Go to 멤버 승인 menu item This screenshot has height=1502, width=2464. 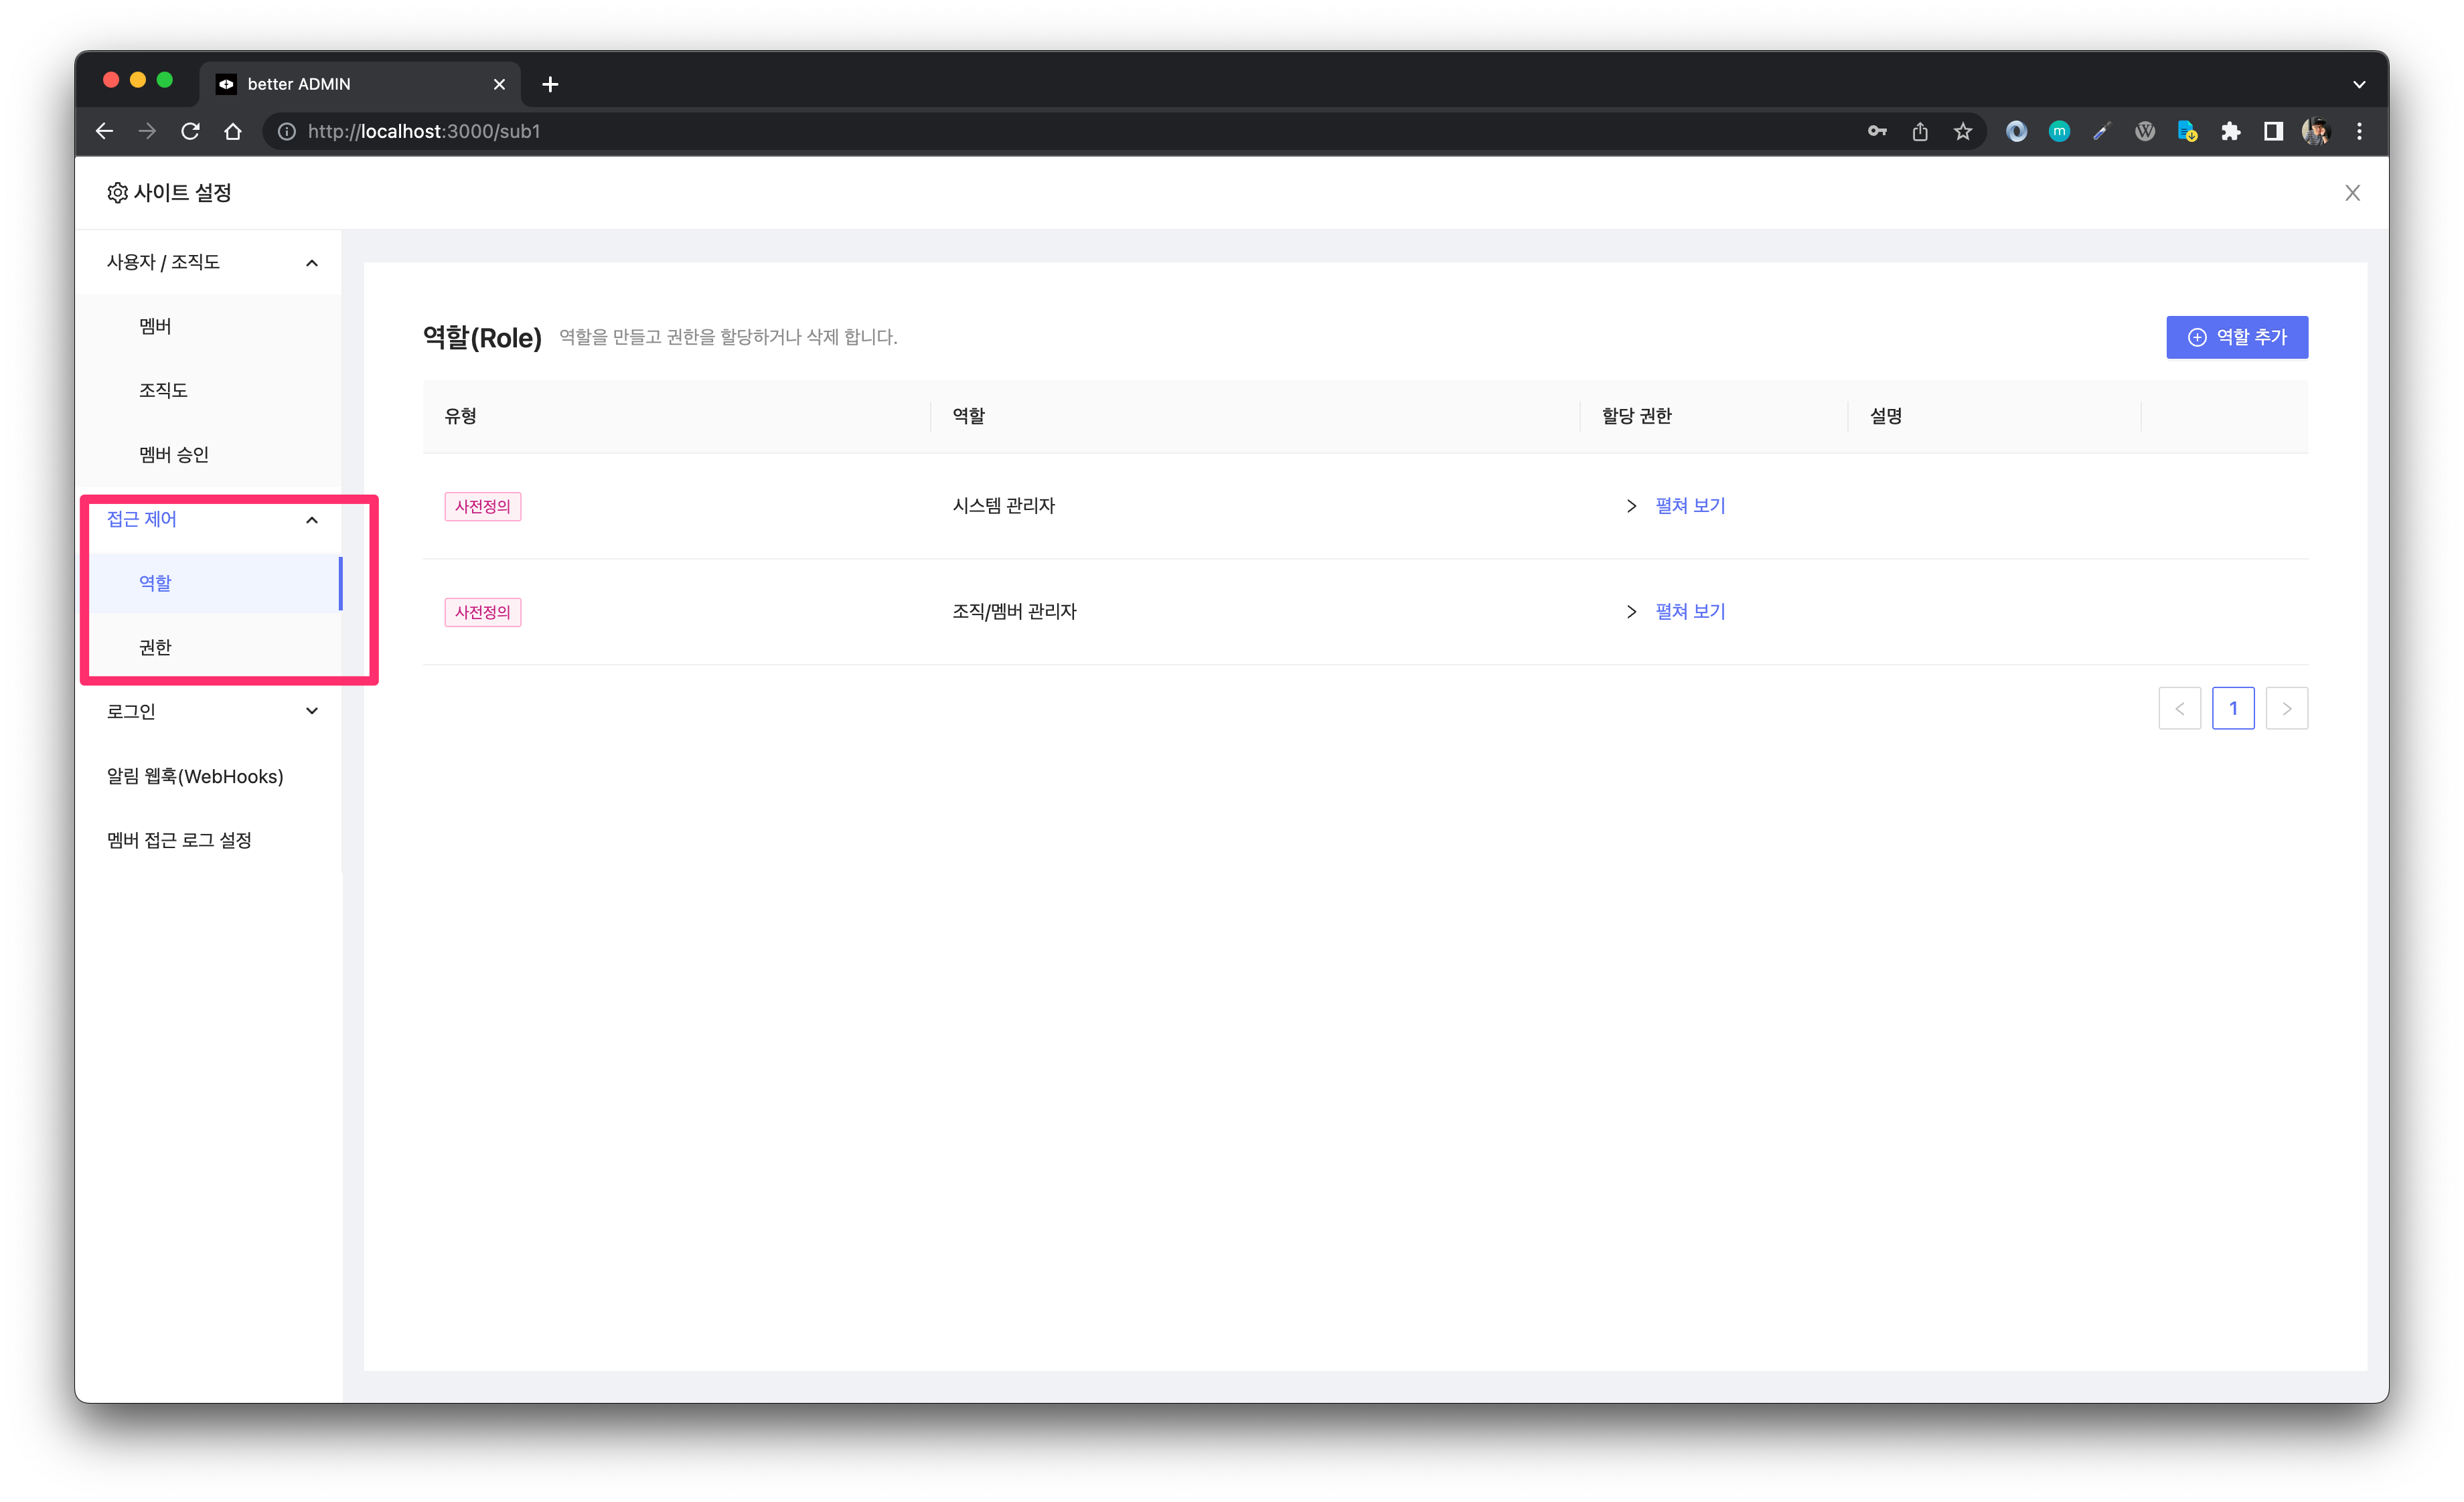[174, 454]
